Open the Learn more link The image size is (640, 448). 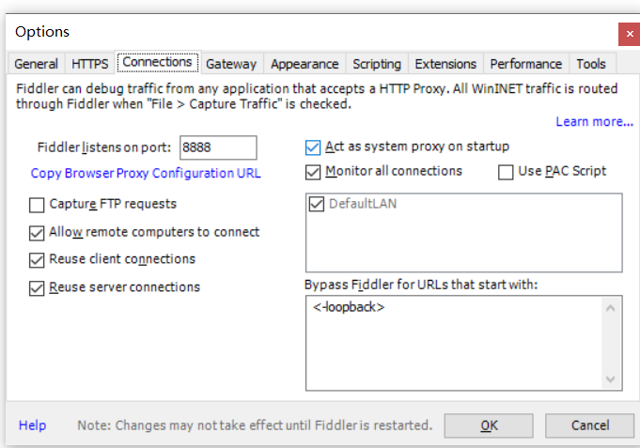tap(594, 122)
